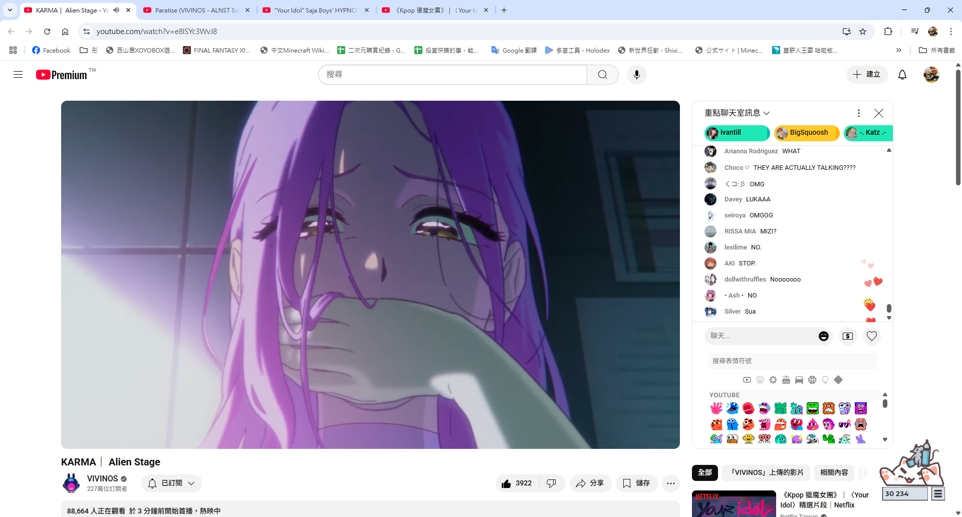
Task: Switch to the Your Idol Saja Boys tab
Action: (316, 10)
